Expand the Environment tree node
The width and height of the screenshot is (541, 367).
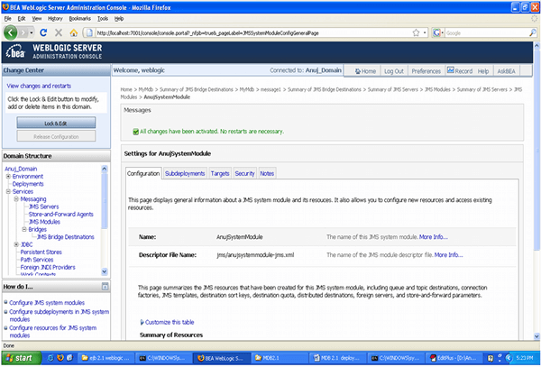(8, 176)
